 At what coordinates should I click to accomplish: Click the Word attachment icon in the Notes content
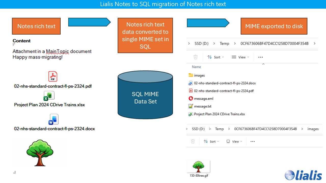pos(53,119)
